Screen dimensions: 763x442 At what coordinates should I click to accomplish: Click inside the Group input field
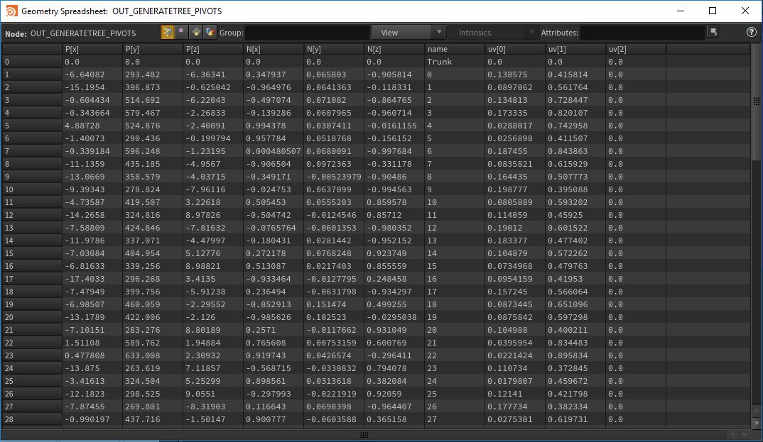(307, 33)
